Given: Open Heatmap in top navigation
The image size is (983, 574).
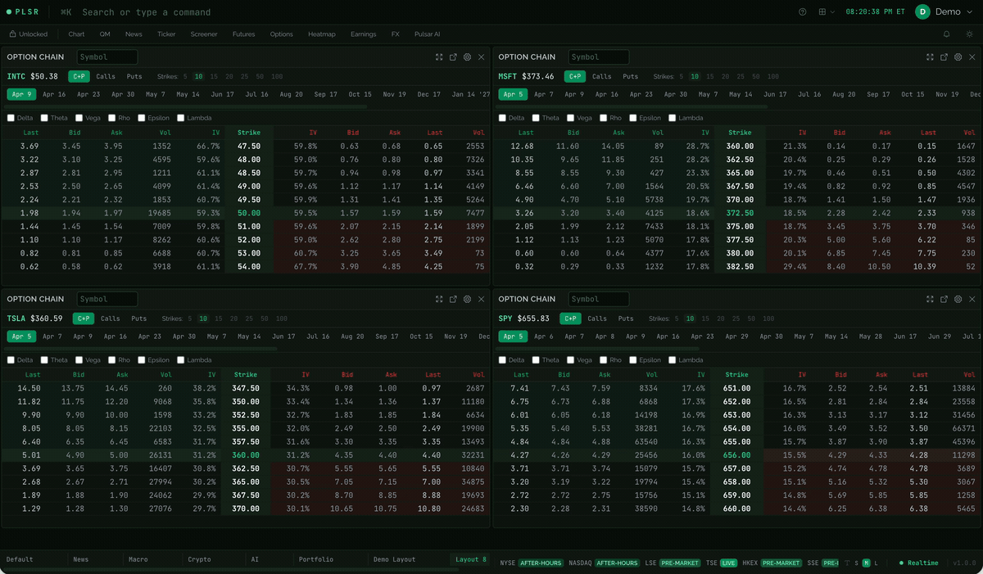Looking at the screenshot, I should point(322,34).
